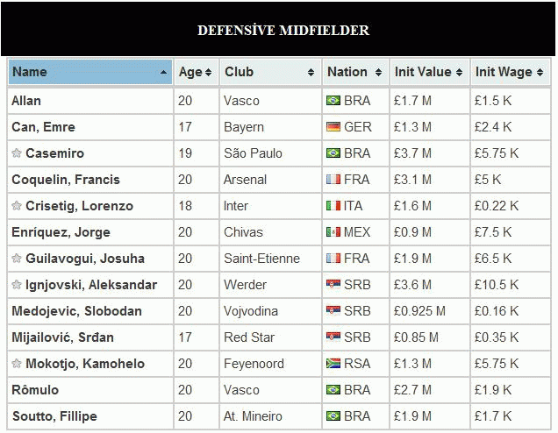This screenshot has height=433, width=558.
Task: Click the South Africa flag icon for Mokotjo
Action: 333,364
